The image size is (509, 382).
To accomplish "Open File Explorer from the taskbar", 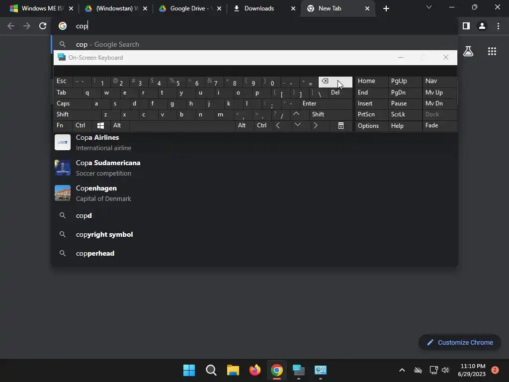I will click(x=233, y=370).
